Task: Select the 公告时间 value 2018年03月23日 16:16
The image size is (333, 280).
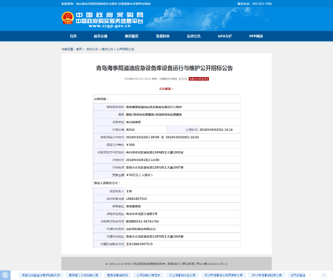Action: click(216, 130)
